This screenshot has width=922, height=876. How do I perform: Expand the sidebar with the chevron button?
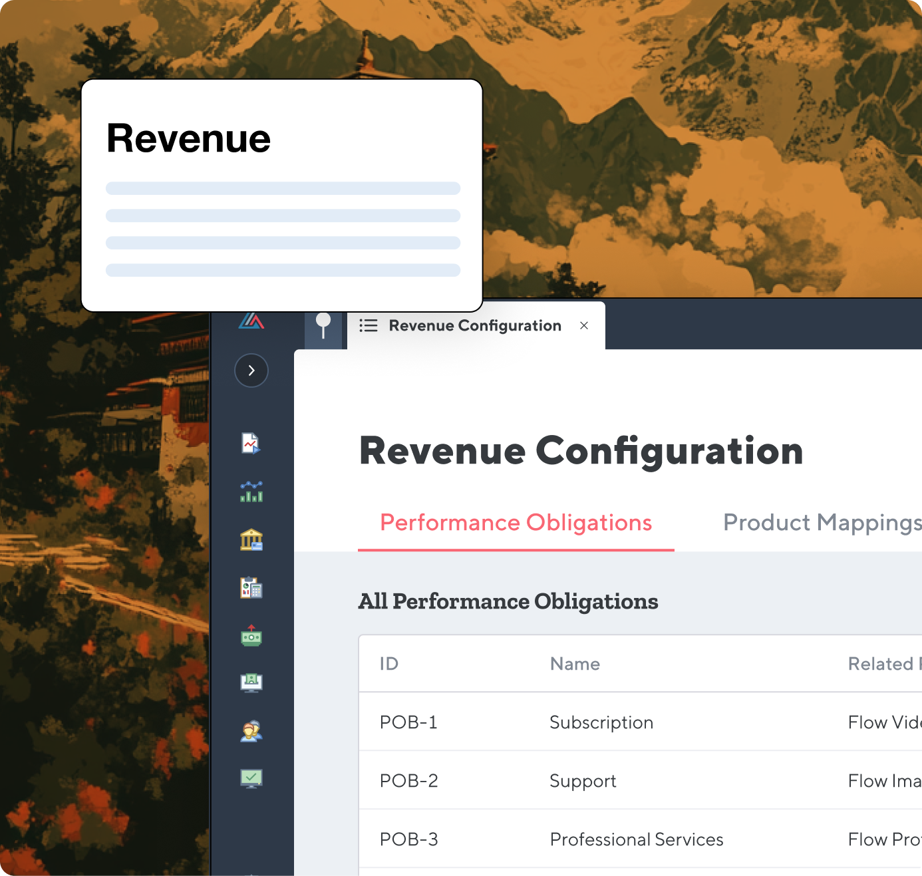[251, 370]
